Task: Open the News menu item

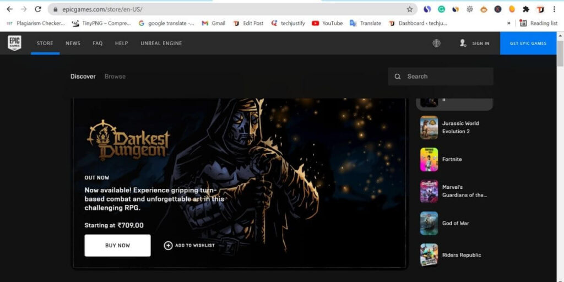Action: pyautogui.click(x=73, y=44)
